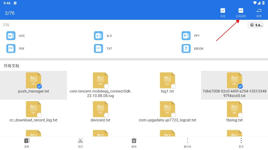Check the deviceid.txt selection circle
The width and height of the screenshot is (268, 150).
pos(106,115)
